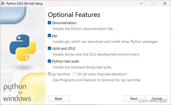Click the grayed py launcher checkbox
The width and height of the screenshot is (171, 105).
tap(49, 74)
